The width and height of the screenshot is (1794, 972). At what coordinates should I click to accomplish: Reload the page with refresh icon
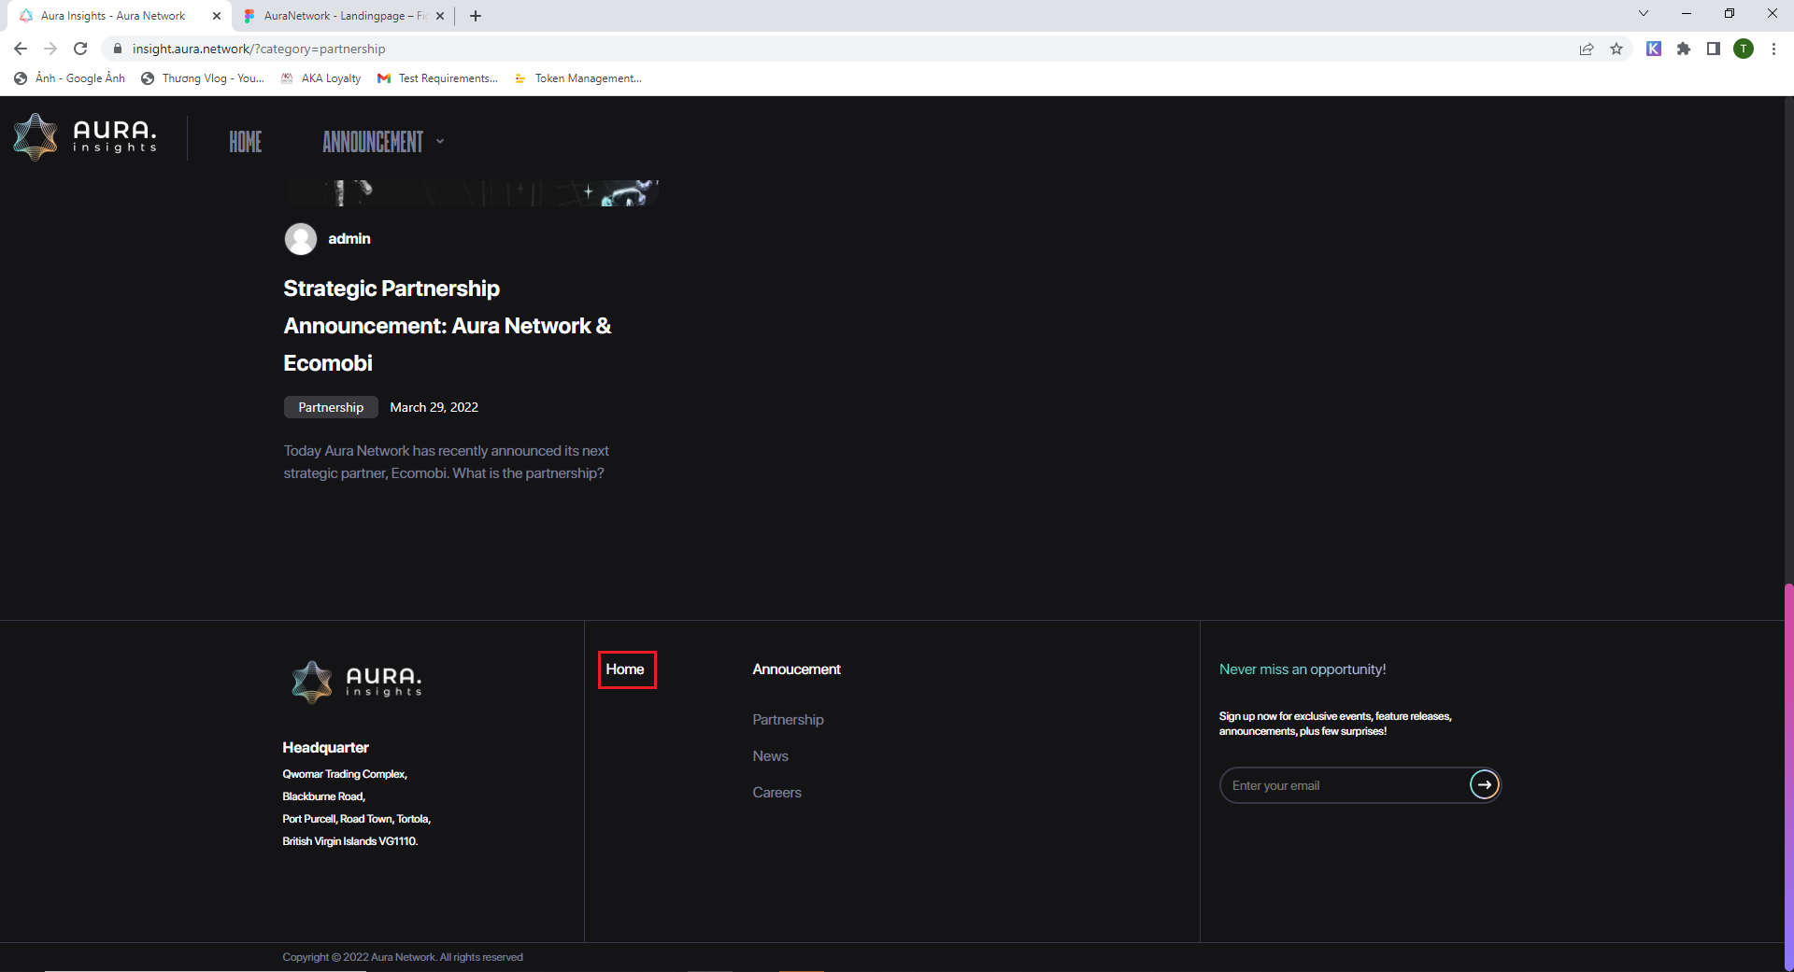(x=80, y=49)
